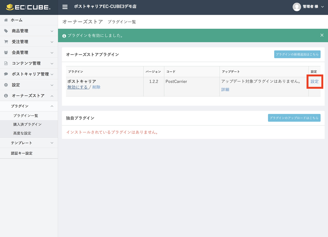Click the EC-CUBE logo
Viewport: 328px width, 237px height.
tap(28, 7)
